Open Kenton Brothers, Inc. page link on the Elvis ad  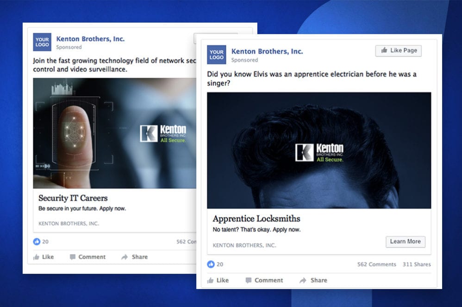click(267, 51)
